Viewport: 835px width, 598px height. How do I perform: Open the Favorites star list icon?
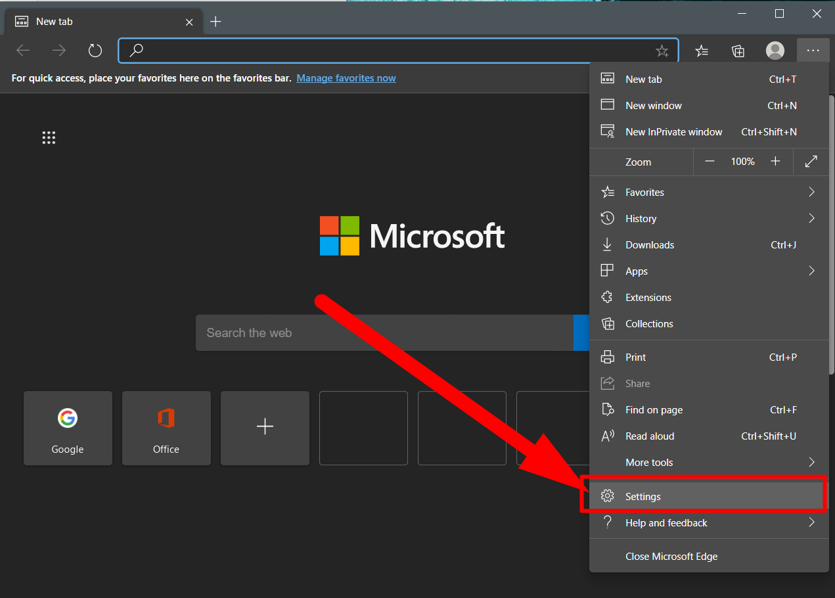point(702,51)
